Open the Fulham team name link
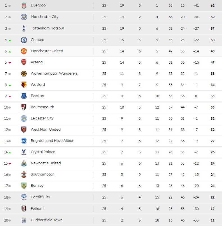Viewport: 222px width, 226px height. click(x=37, y=208)
